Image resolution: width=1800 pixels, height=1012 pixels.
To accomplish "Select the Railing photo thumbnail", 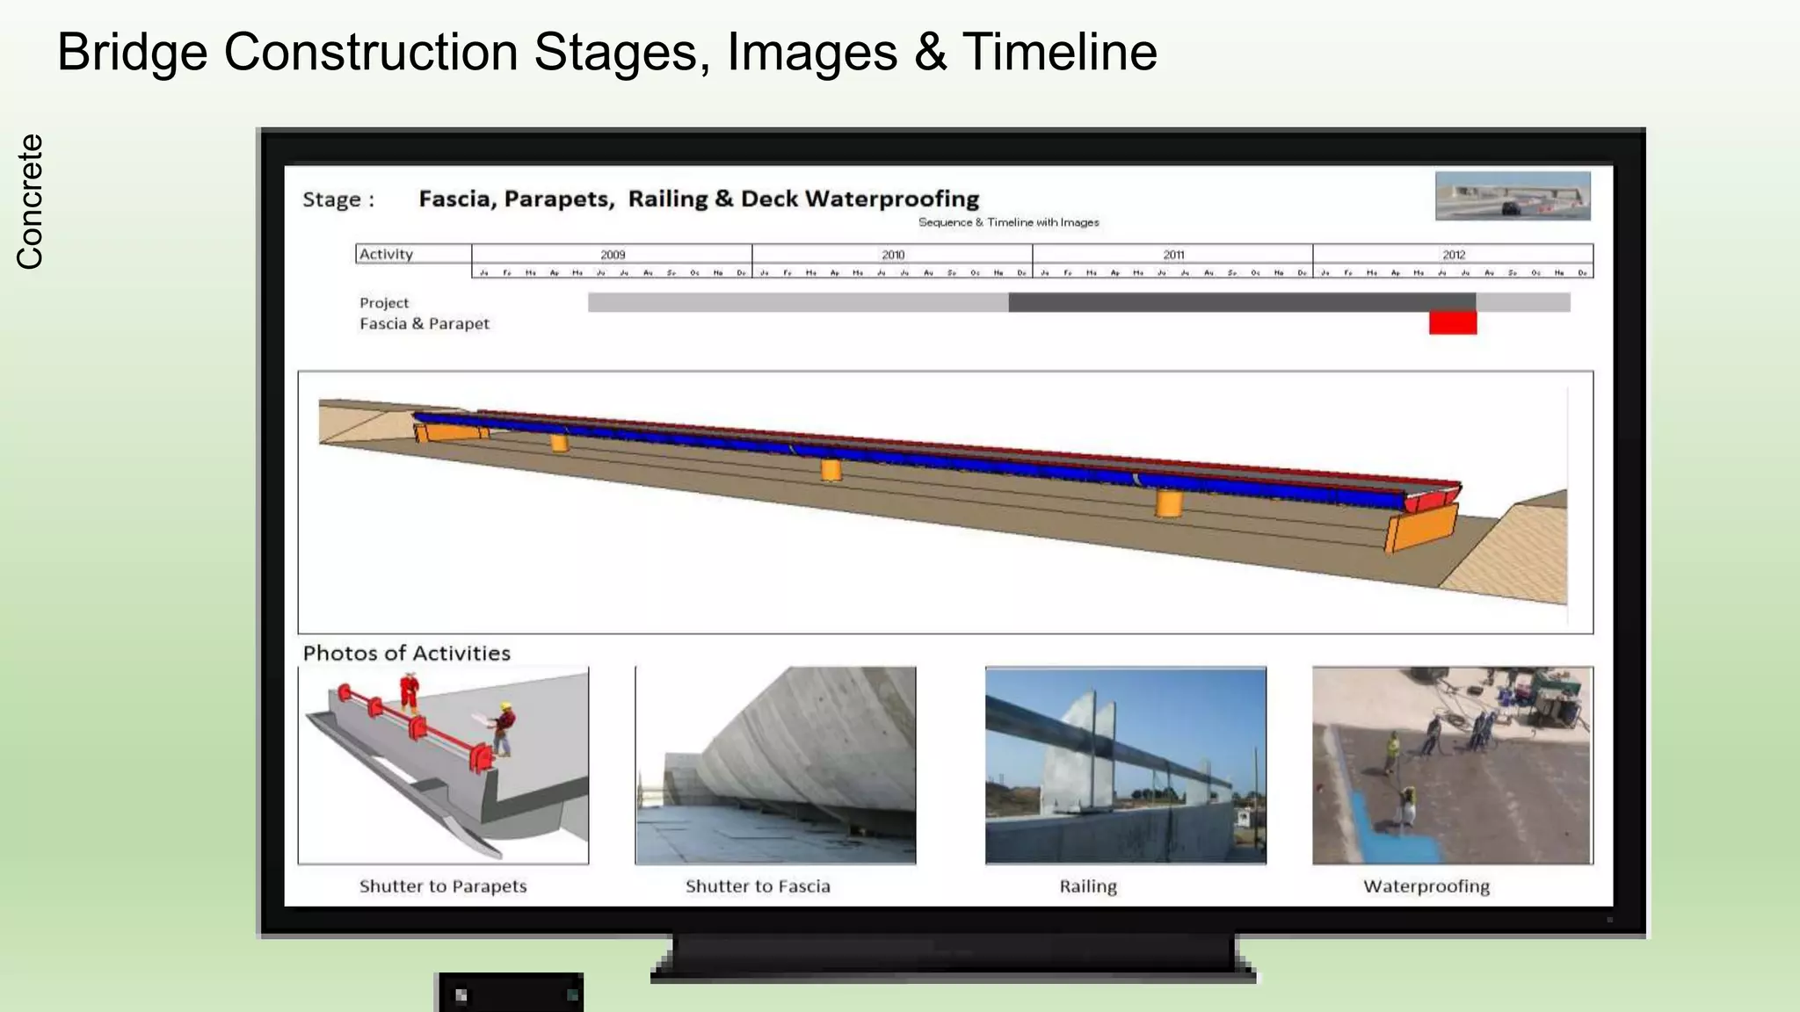I will 1125,765.
